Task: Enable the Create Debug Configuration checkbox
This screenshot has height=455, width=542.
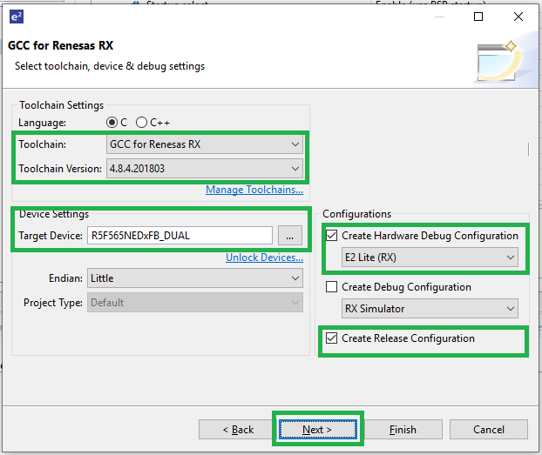Action: pos(331,287)
